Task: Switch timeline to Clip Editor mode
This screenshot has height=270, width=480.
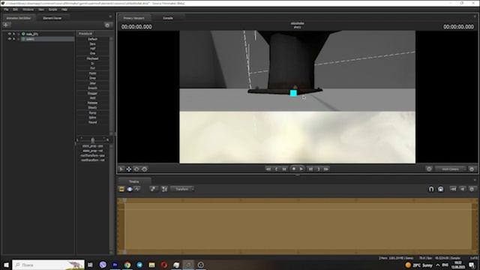Action: [121, 189]
